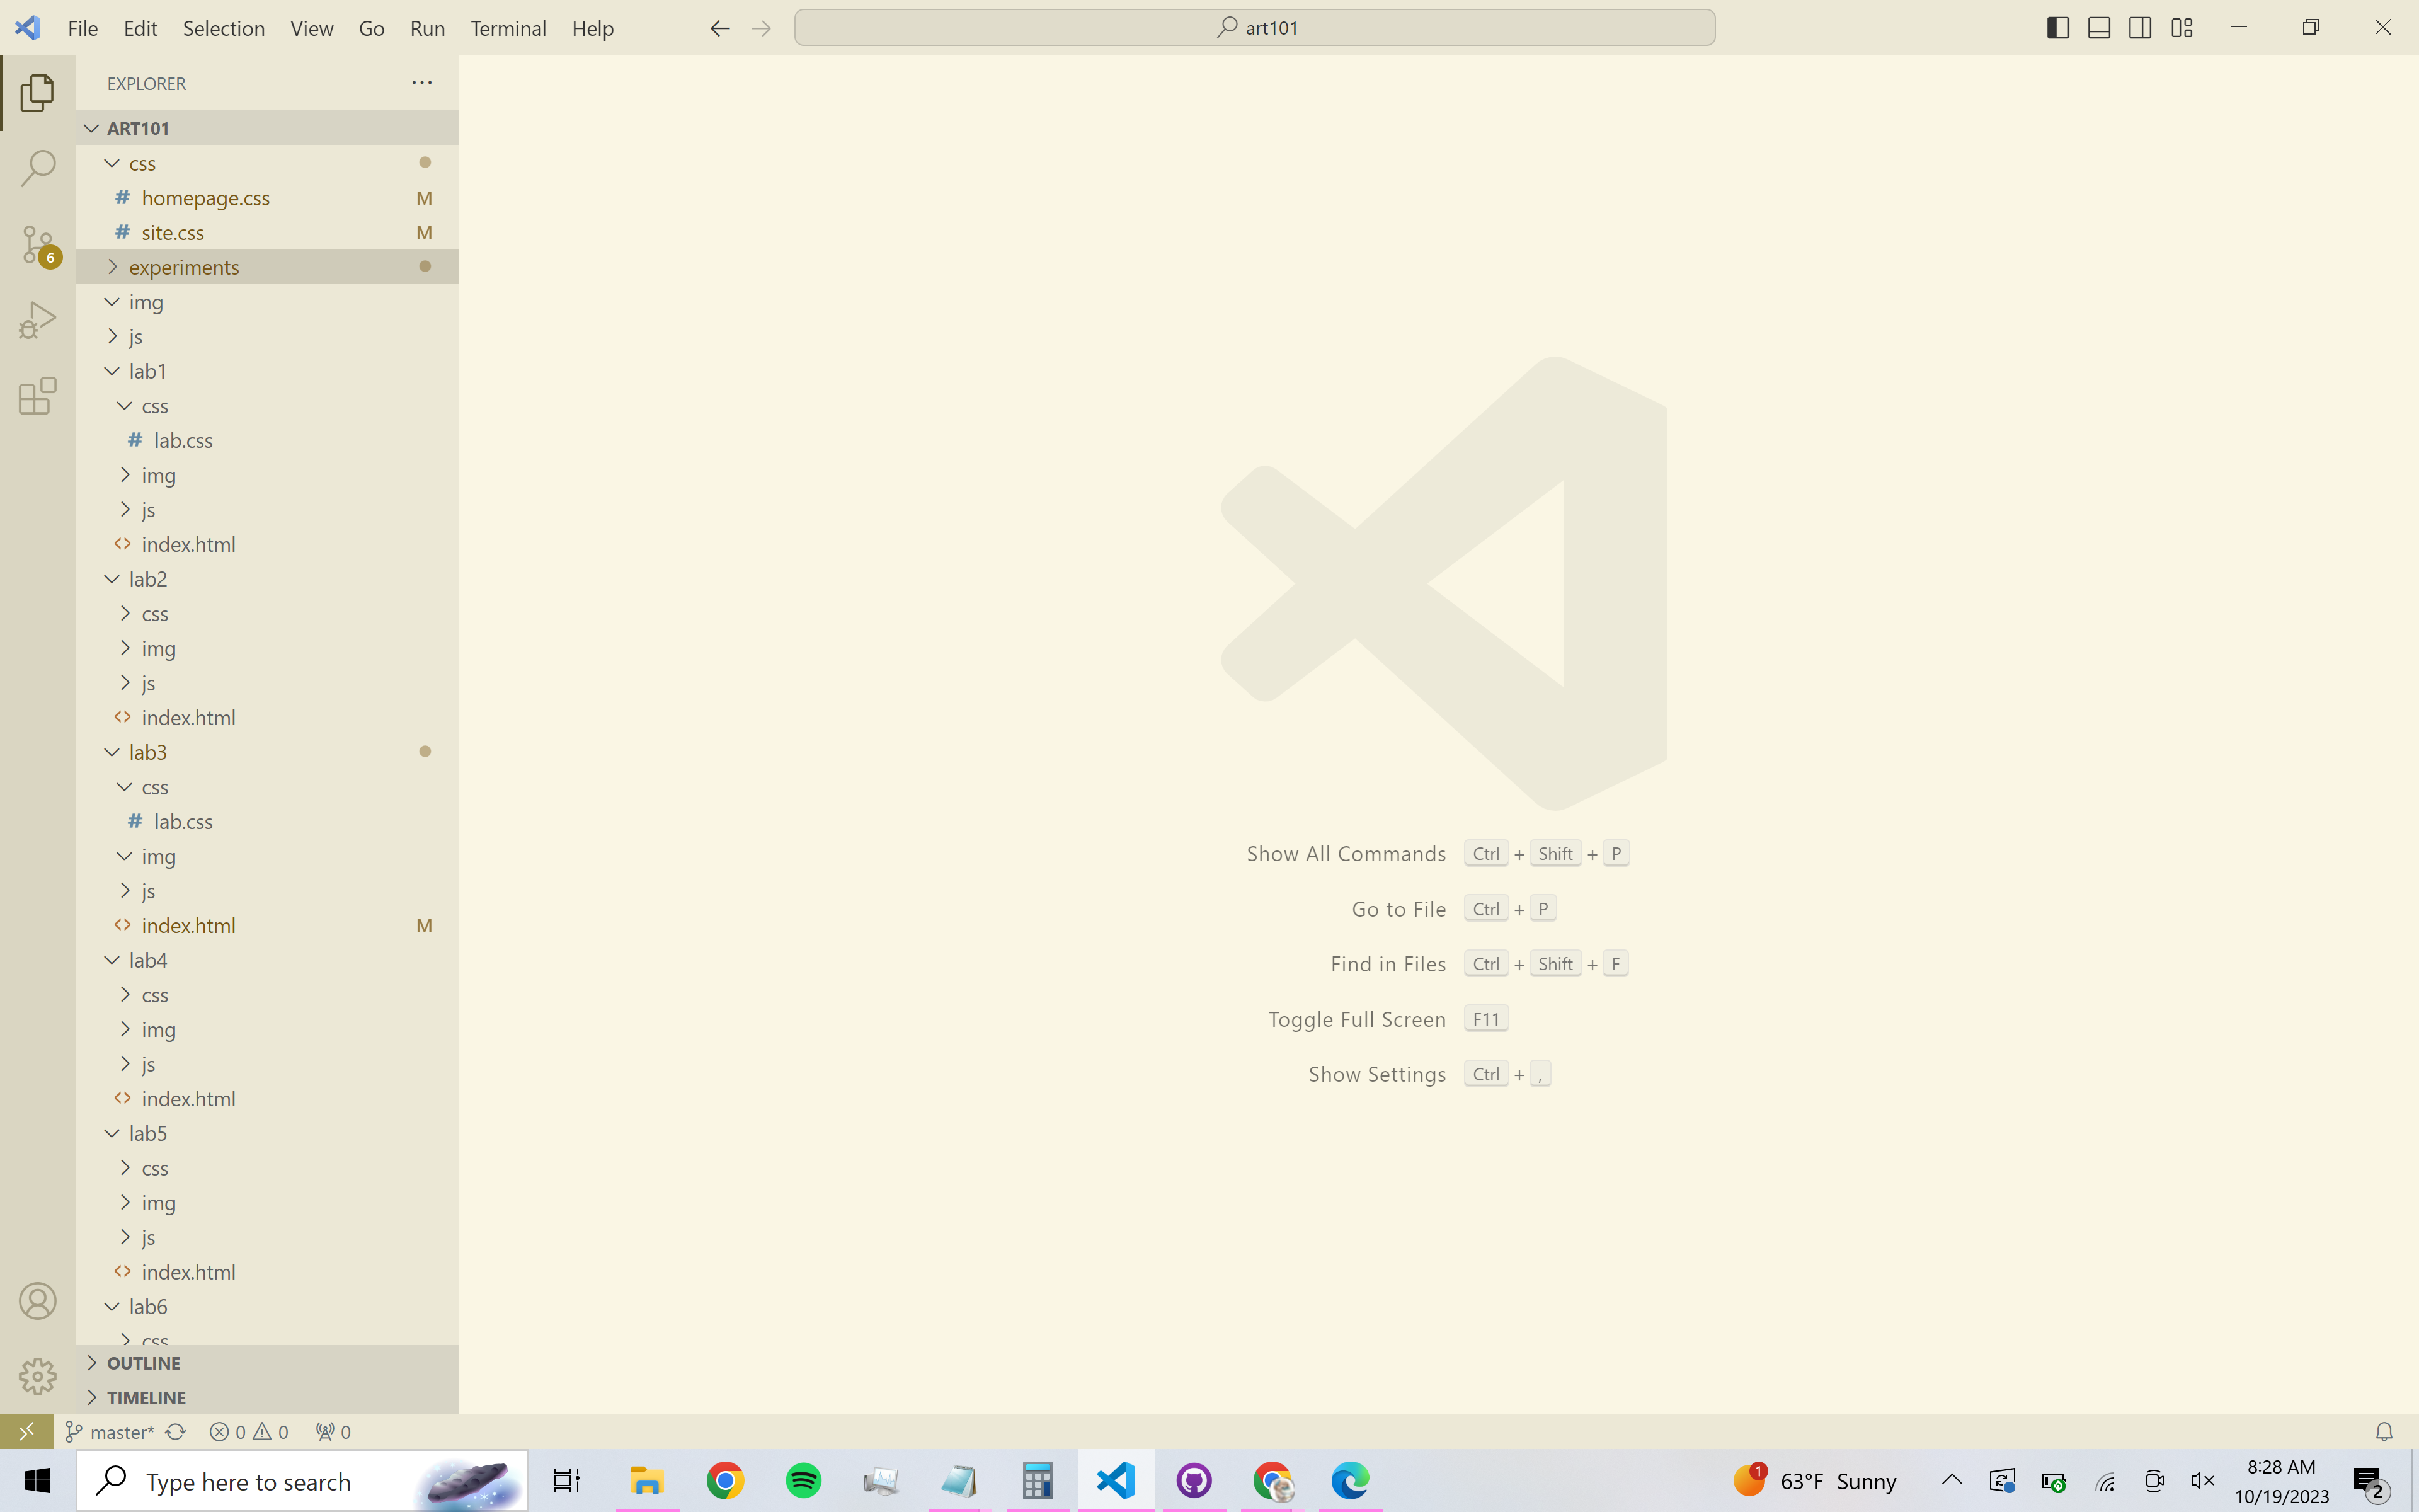Open the Explorer view in activity bar
Screen dimensions: 2419x1512
pyautogui.click(x=37, y=93)
